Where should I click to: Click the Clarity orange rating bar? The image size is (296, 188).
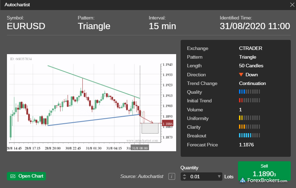point(249,127)
